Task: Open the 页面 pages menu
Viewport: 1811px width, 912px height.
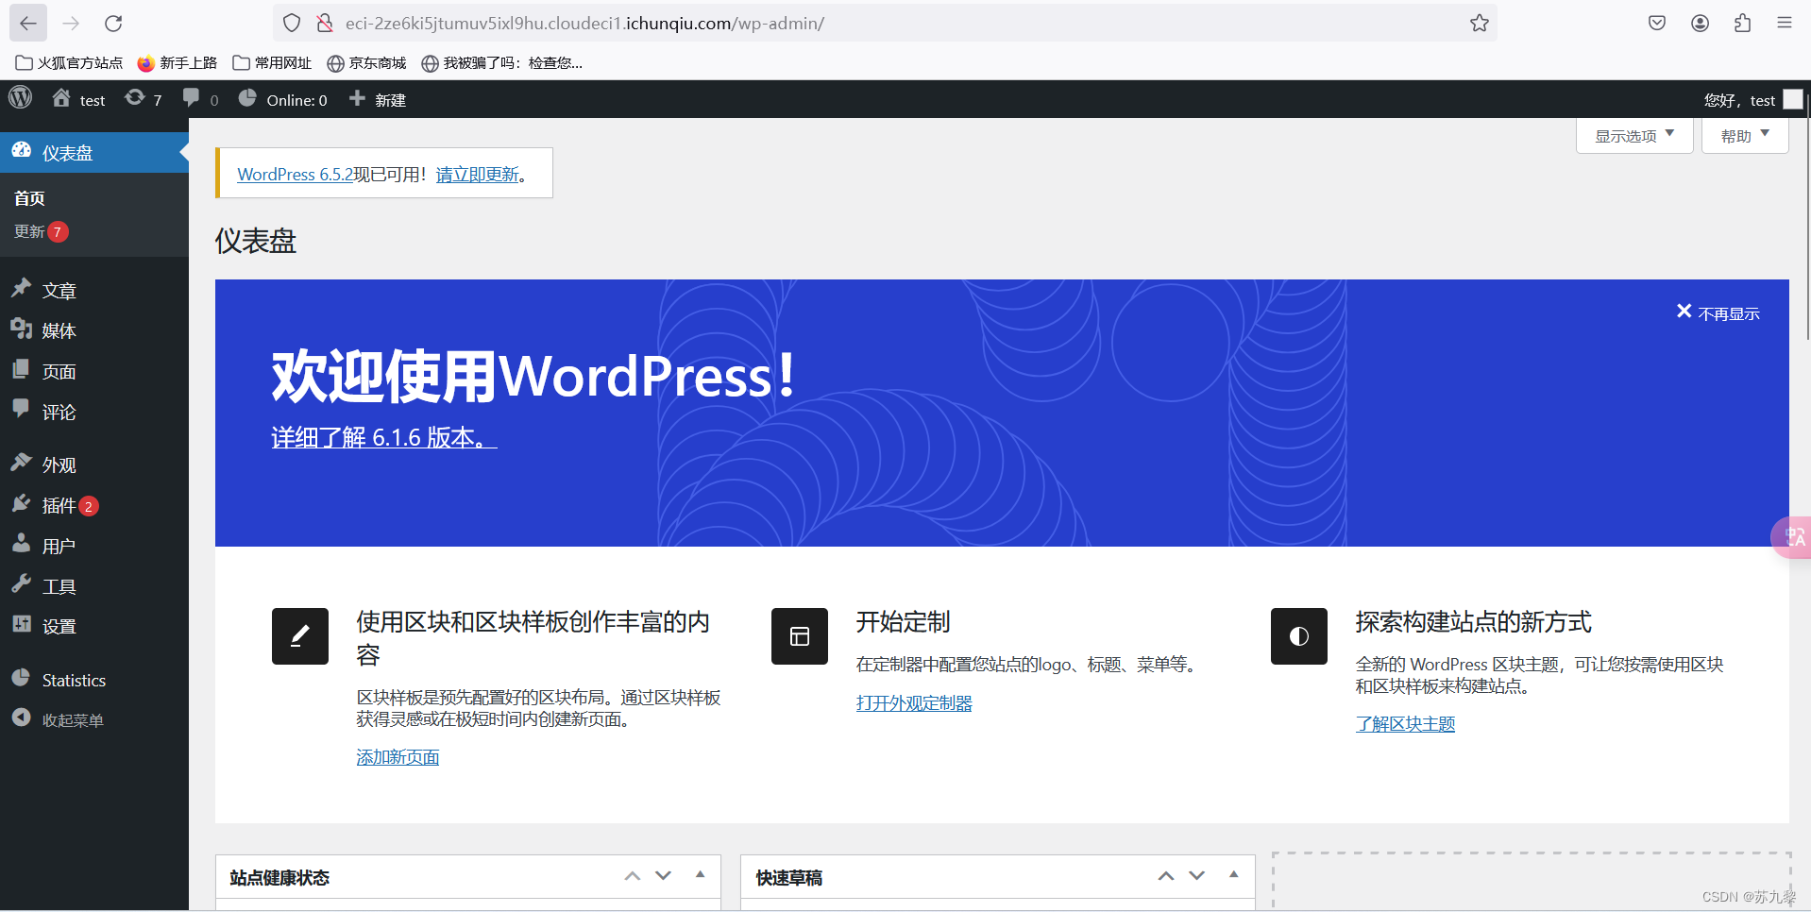Action: pyautogui.click(x=94, y=371)
